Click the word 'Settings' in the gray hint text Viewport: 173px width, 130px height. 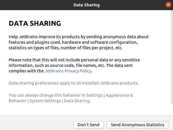(94, 95)
